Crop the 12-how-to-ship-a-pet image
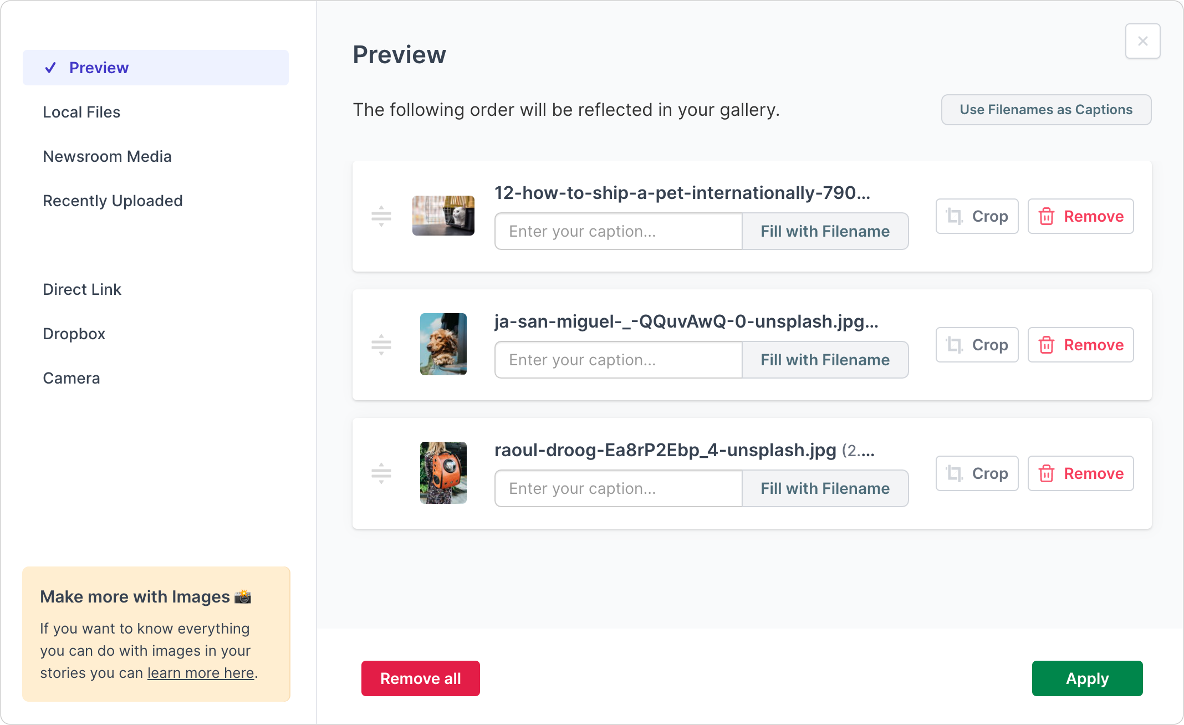 pos(977,216)
